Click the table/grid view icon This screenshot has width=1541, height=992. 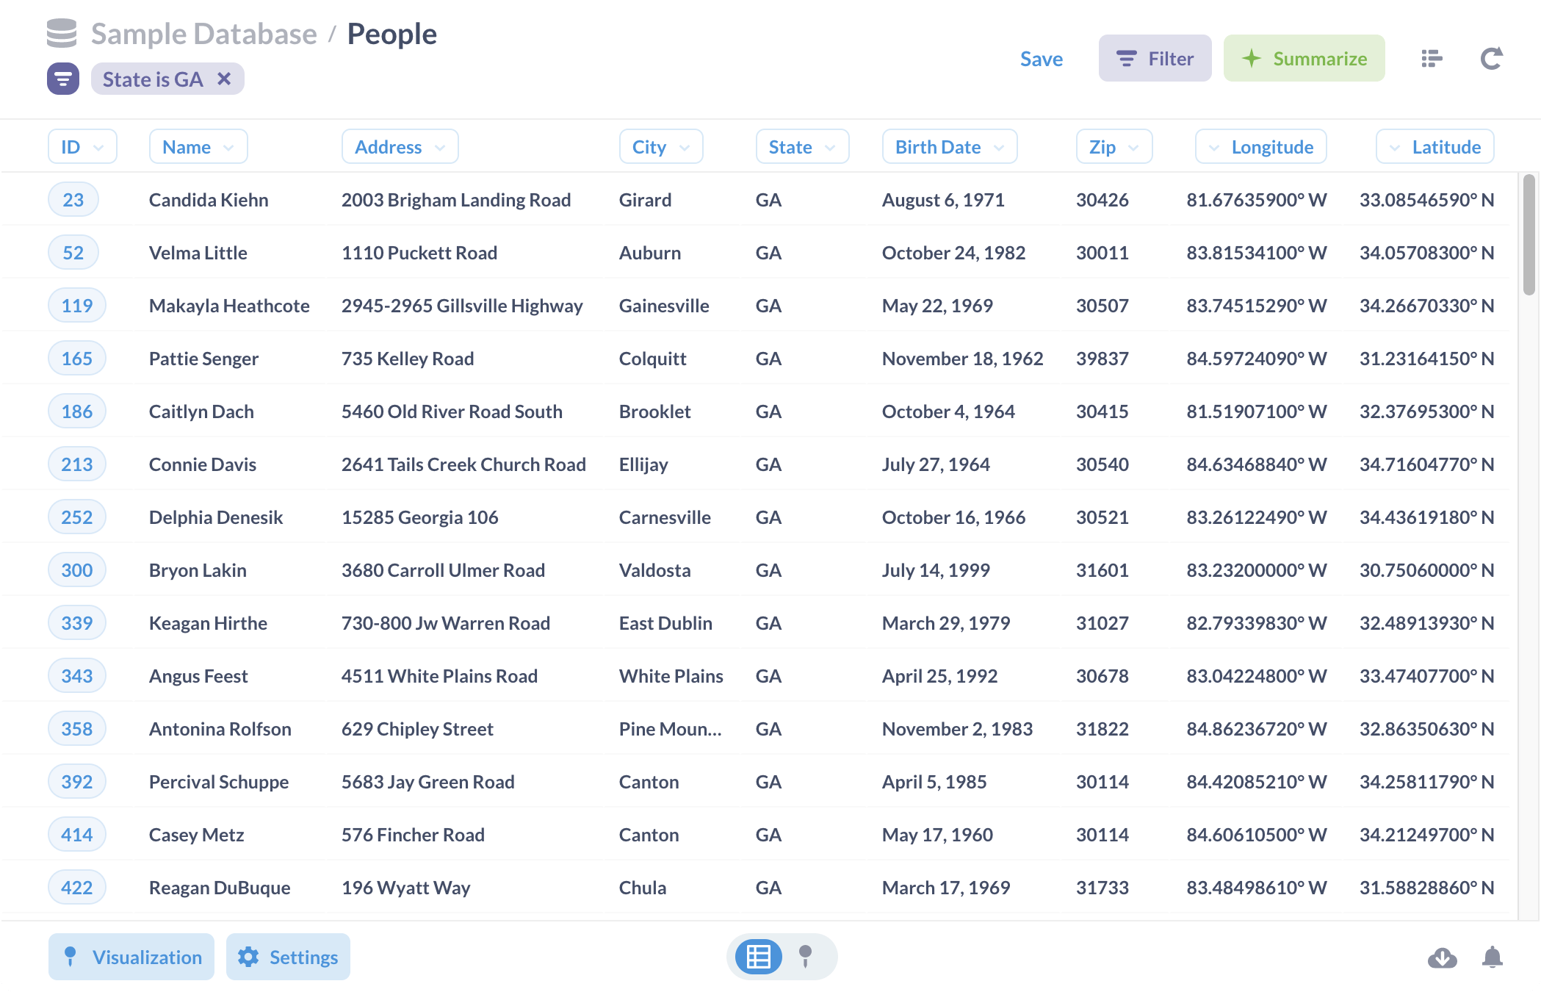pyautogui.click(x=759, y=957)
